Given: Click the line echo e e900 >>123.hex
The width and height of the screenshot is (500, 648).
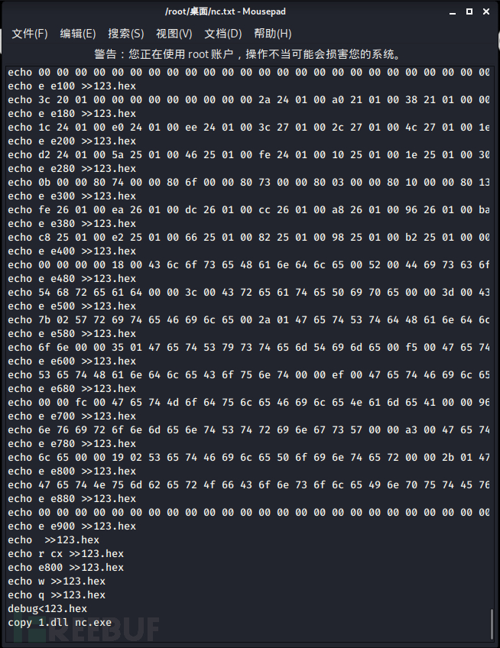Looking at the screenshot, I should (72, 526).
